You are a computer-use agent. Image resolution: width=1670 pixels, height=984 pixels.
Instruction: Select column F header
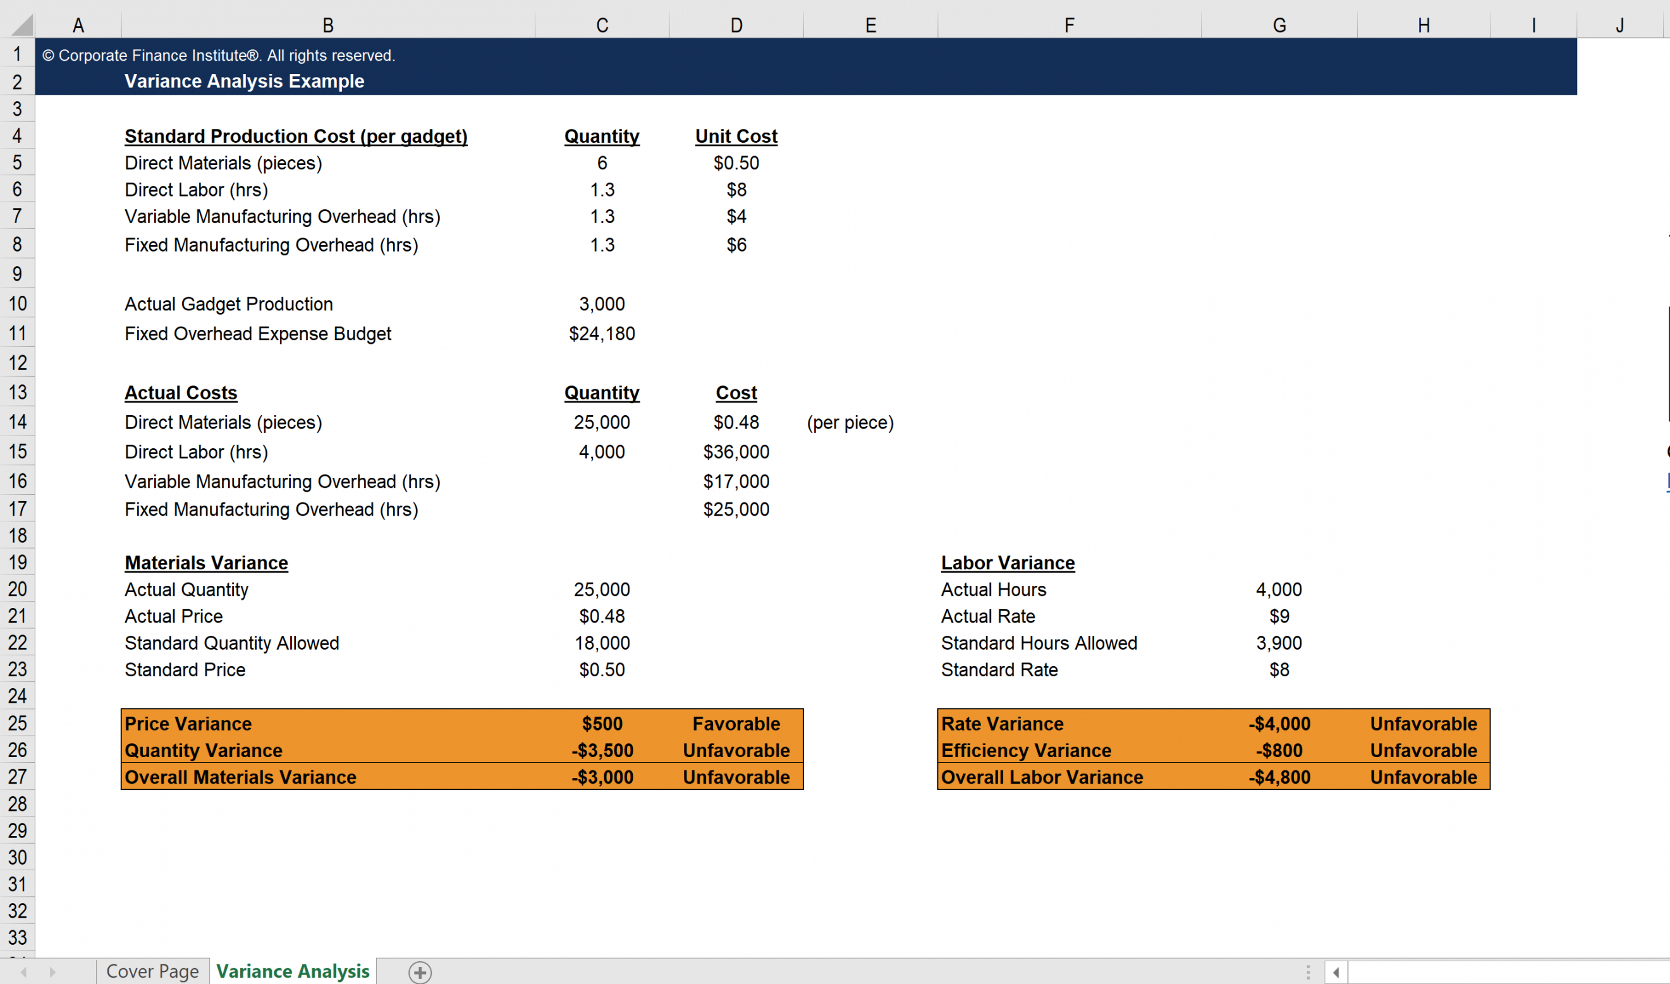[1068, 25]
